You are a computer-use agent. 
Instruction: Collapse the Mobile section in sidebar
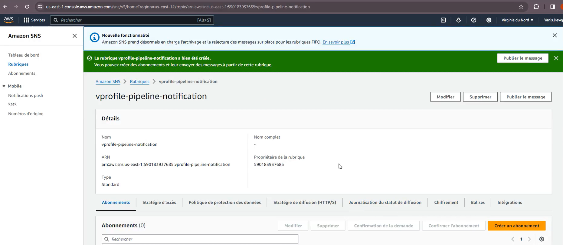pos(4,86)
